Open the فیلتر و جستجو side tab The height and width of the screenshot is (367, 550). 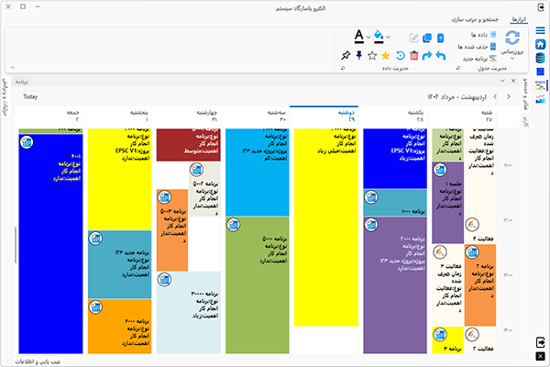pos(525,95)
